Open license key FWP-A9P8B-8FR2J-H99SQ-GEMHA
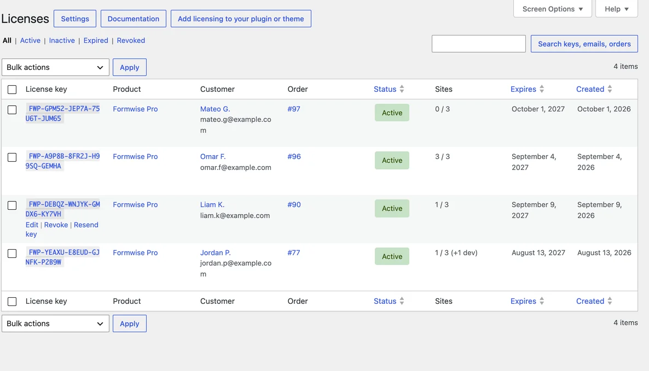 tap(62, 161)
